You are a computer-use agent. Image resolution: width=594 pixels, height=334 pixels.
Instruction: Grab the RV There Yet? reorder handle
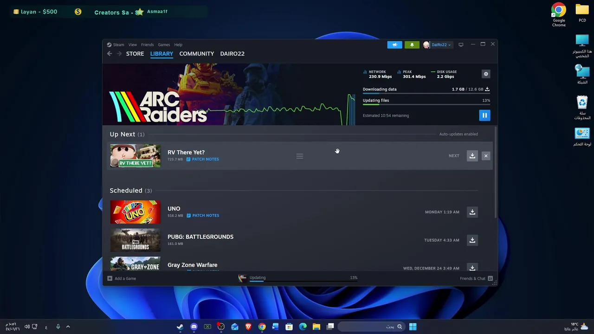click(300, 156)
